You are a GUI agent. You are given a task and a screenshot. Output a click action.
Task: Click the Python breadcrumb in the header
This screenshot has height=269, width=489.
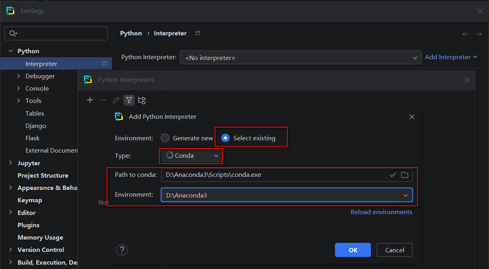pos(131,33)
